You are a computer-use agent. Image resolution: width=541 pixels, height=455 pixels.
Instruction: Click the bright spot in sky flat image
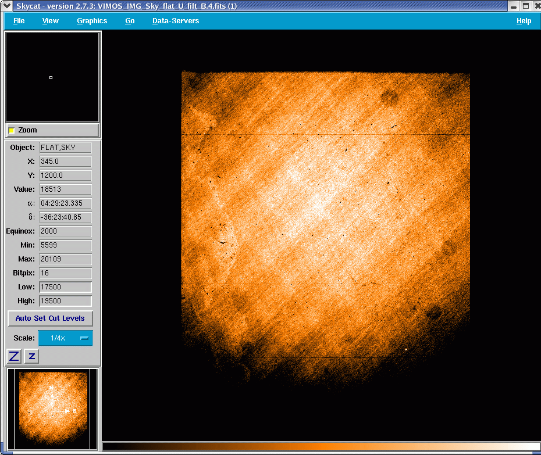click(406, 349)
